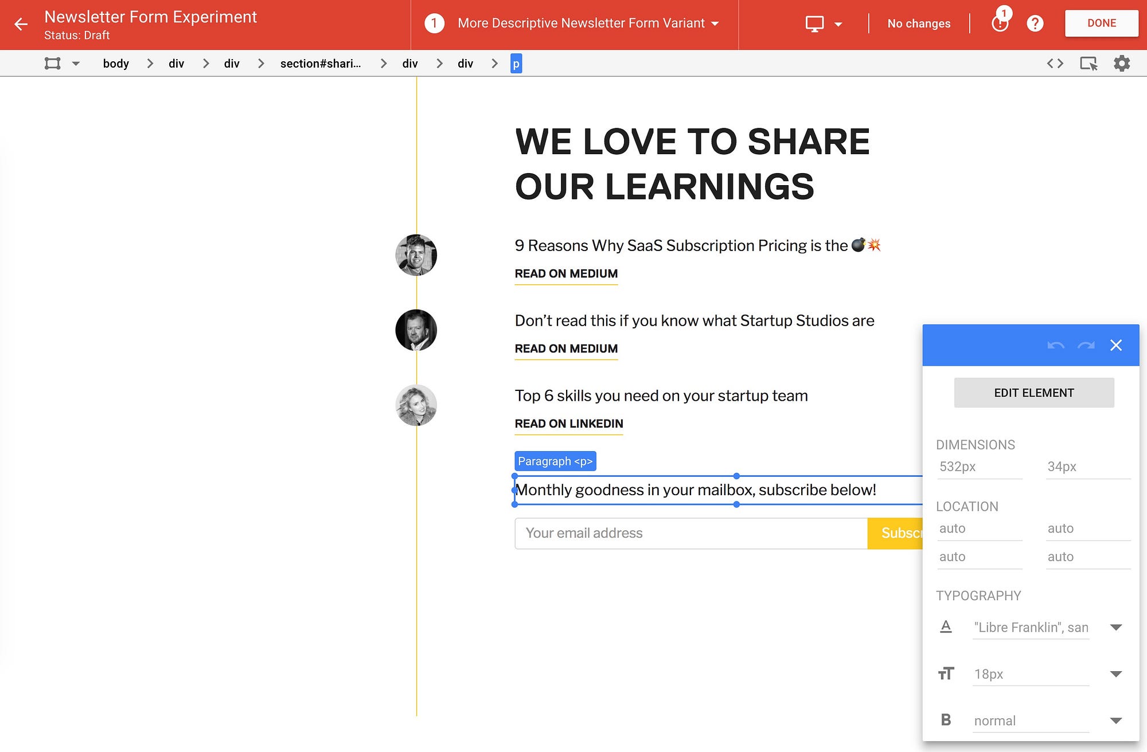The image size is (1147, 752).
Task: Open the desktop device preview dropdown
Action: [823, 23]
